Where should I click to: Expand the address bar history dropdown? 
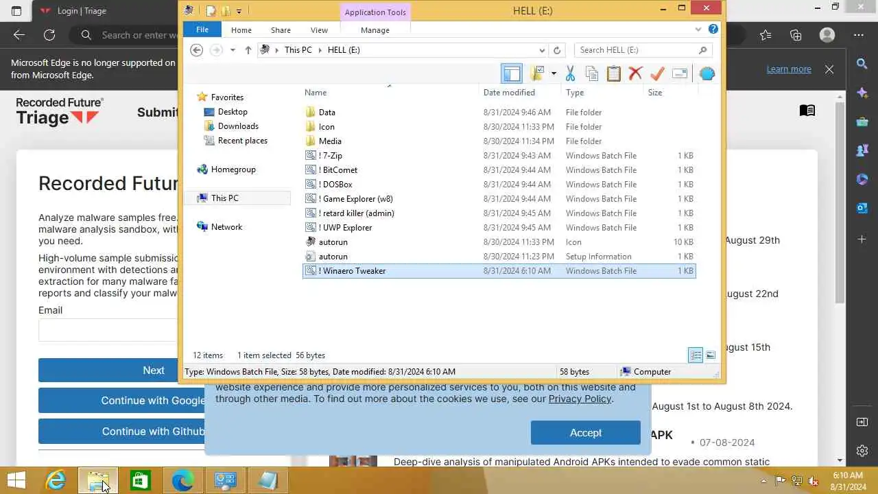pos(542,50)
